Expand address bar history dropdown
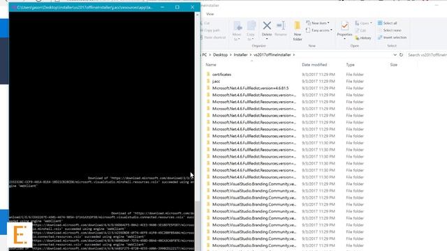Image resolution: width=447 pixels, height=251 pixels. point(395,54)
